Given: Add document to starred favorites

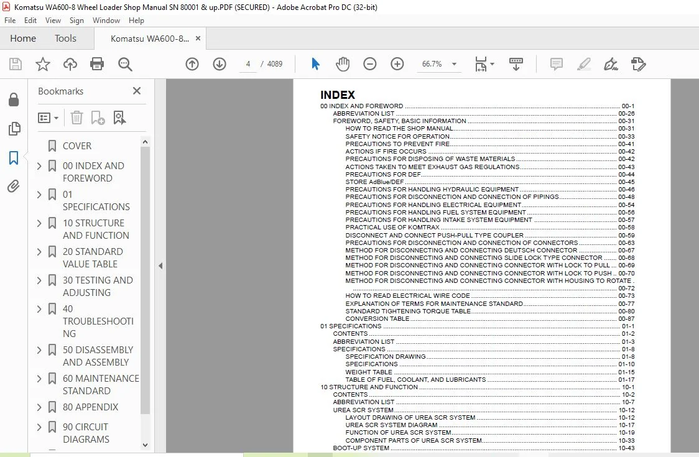Looking at the screenshot, I should (43, 64).
